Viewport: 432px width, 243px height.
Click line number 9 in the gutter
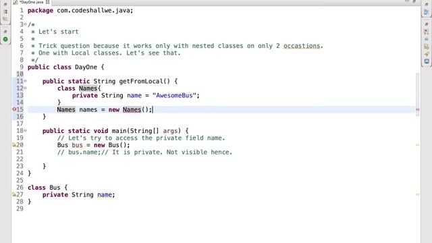coord(22,67)
